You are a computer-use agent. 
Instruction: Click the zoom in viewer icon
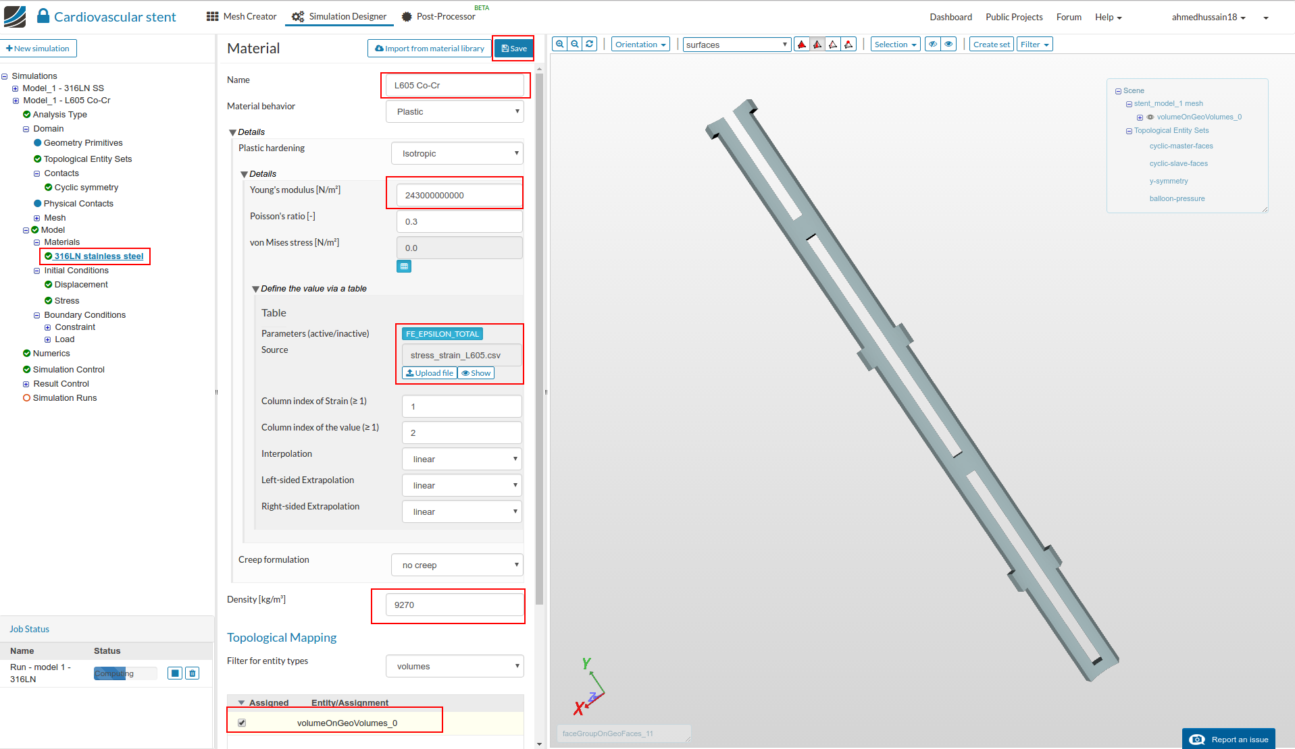560,45
